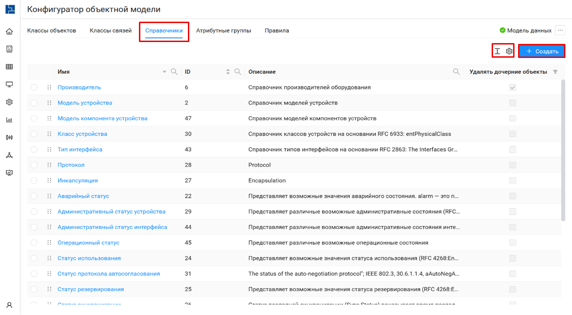Open the user profile icon

(9, 305)
